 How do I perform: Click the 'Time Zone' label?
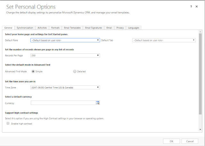point(10,88)
